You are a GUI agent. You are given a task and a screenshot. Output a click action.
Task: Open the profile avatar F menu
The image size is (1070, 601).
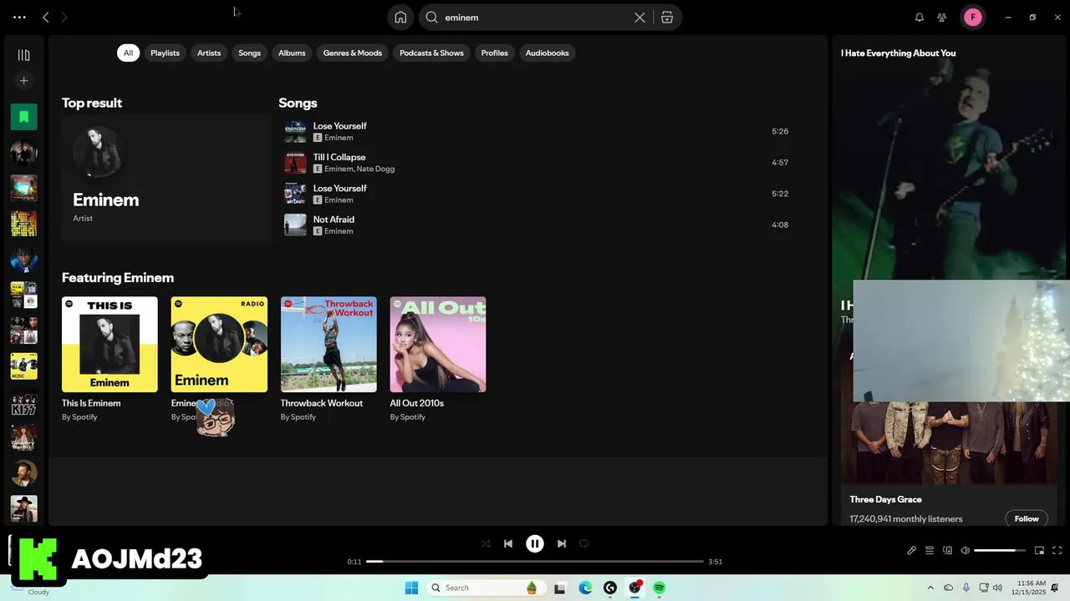972,17
